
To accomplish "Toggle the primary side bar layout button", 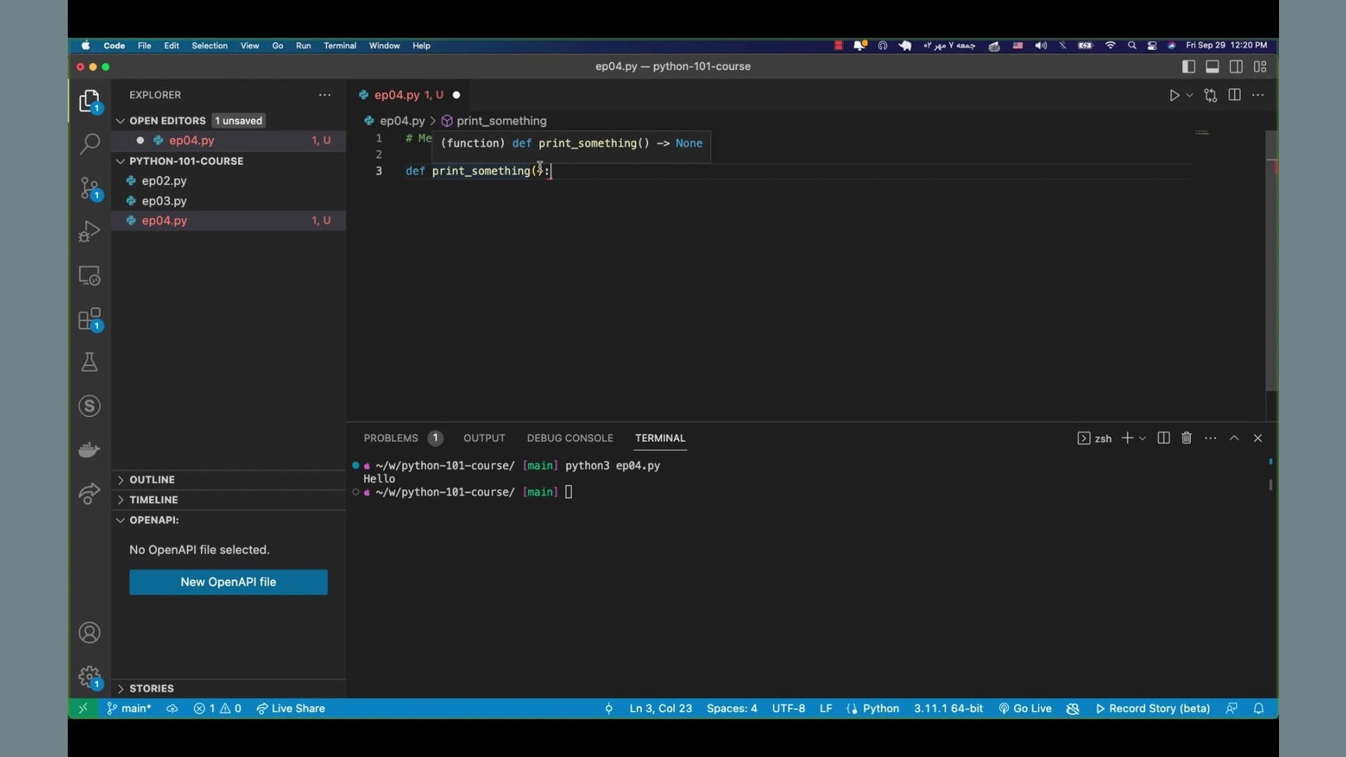I will pyautogui.click(x=1189, y=67).
